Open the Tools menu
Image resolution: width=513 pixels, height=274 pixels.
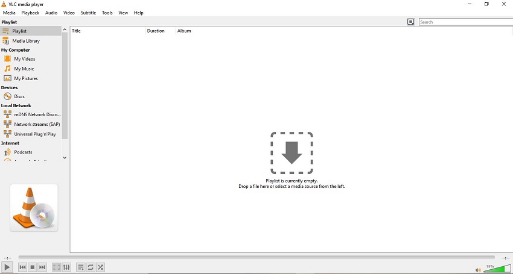coord(107,13)
